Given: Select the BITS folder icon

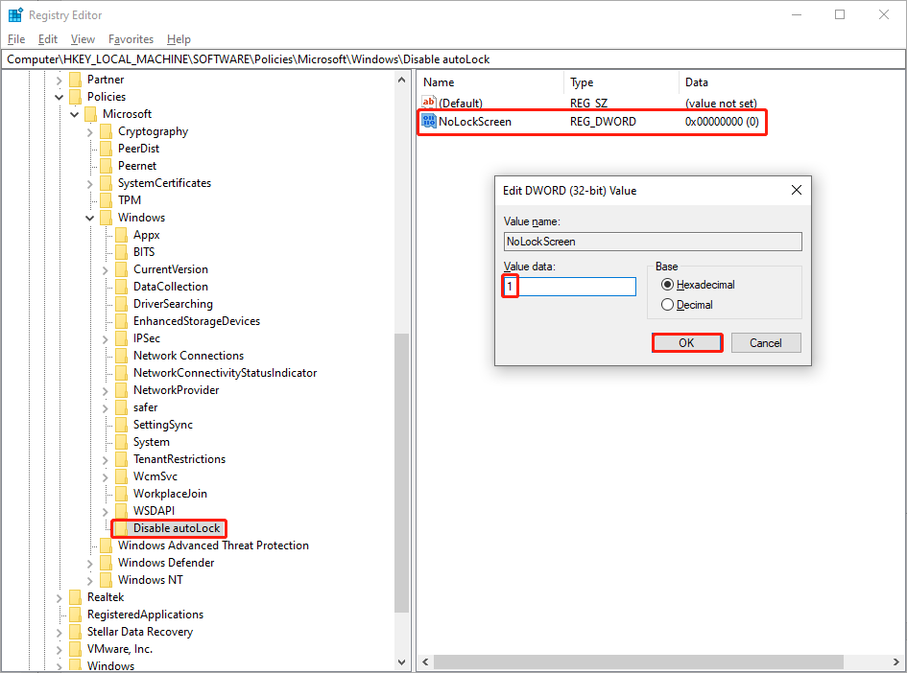Looking at the screenshot, I should pos(122,252).
